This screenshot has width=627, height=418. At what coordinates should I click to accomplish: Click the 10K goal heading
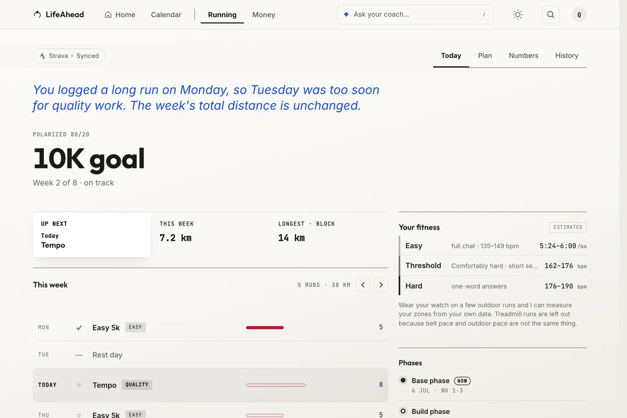pos(89,159)
